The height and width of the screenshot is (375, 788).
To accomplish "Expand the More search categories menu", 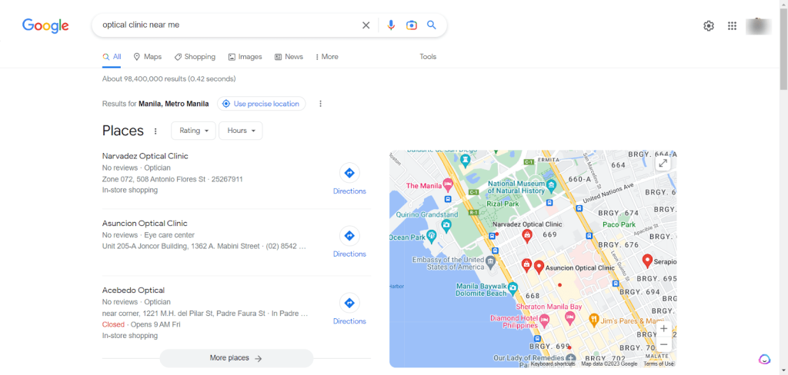I will point(326,57).
